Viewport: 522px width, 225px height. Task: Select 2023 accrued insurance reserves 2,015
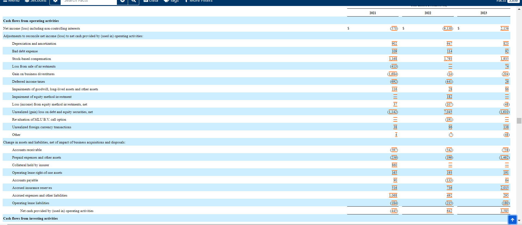pos(505,188)
